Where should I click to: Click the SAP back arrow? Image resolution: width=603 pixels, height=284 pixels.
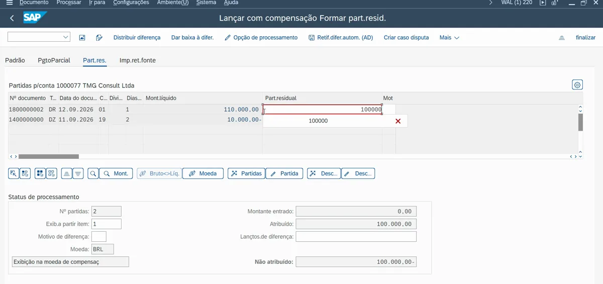click(x=12, y=18)
